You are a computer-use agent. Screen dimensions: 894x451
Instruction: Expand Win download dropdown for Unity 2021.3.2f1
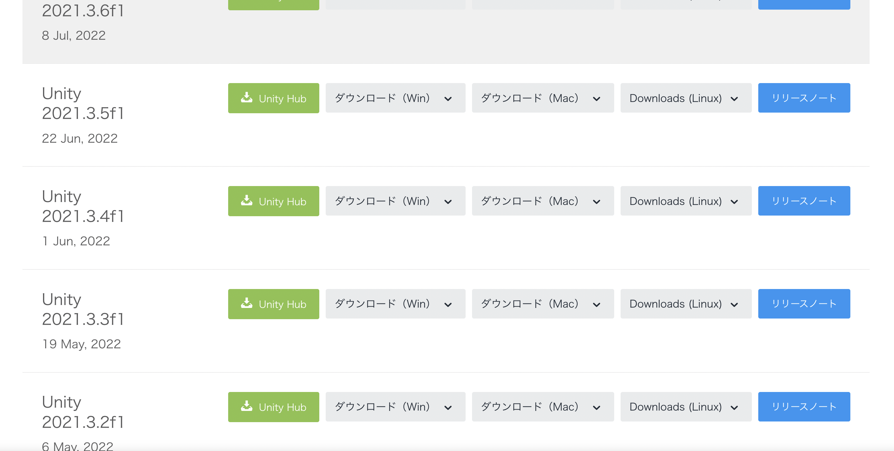coord(395,407)
